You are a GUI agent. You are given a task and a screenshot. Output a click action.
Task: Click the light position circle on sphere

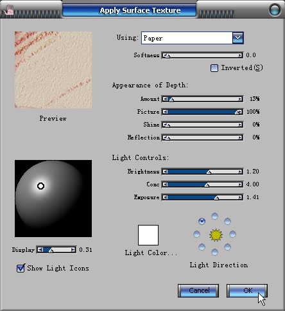pos(40,186)
